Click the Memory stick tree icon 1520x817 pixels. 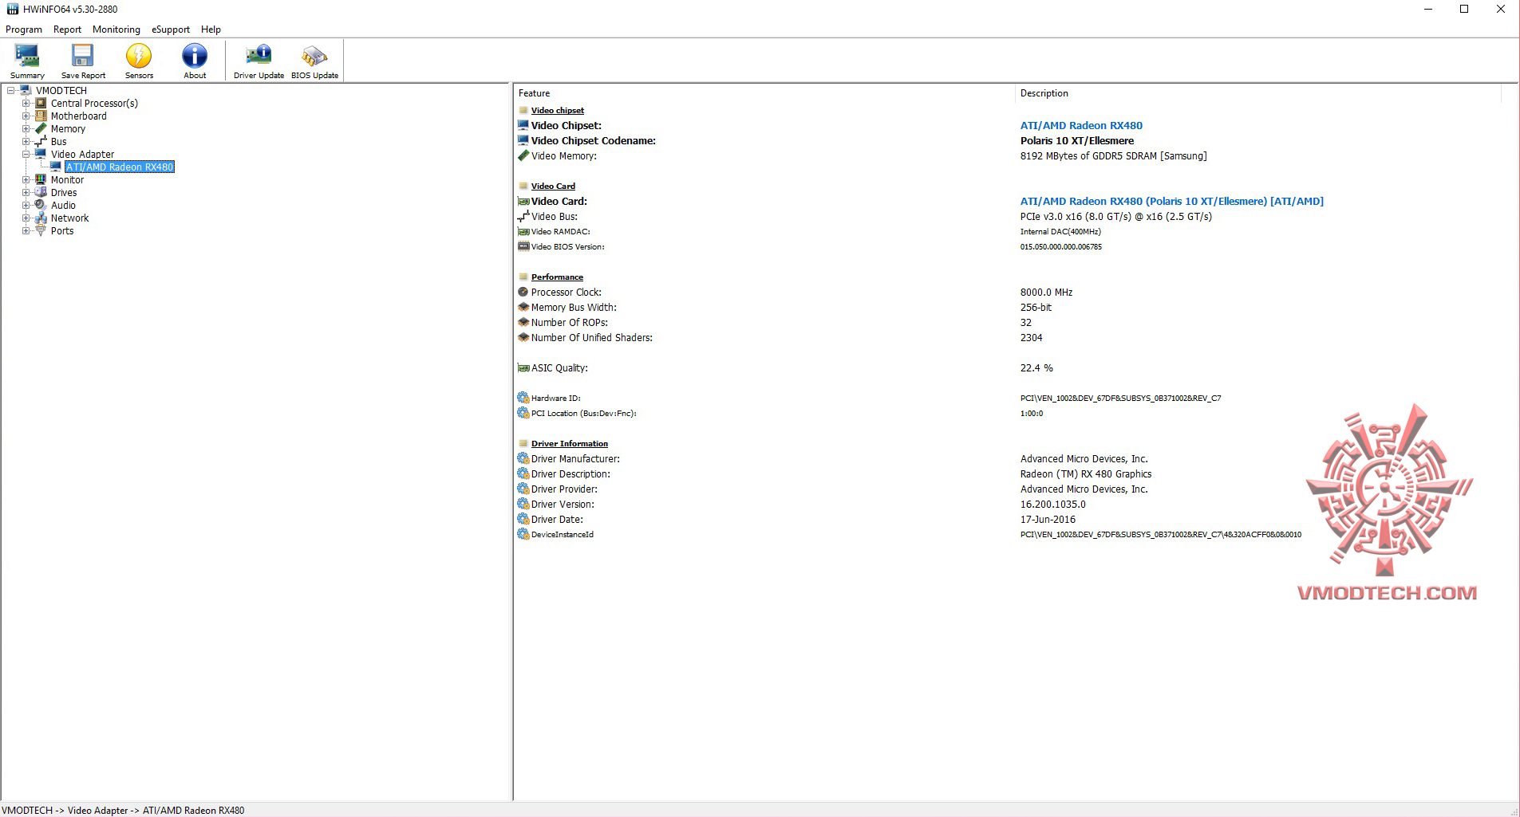click(x=41, y=129)
